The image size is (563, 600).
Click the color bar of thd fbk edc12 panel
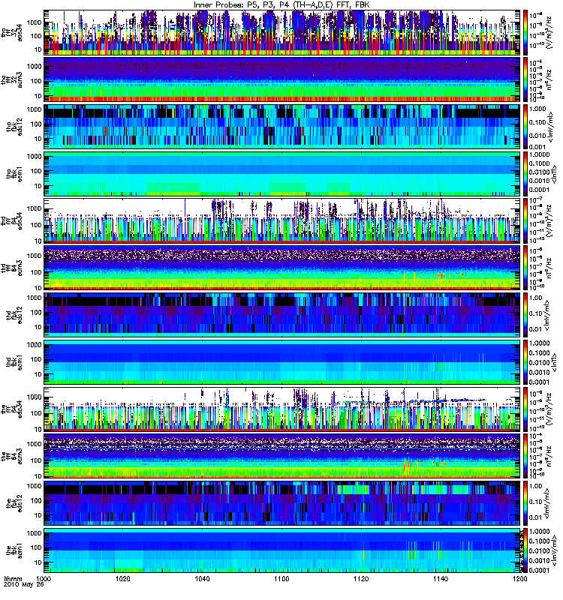pos(525,314)
